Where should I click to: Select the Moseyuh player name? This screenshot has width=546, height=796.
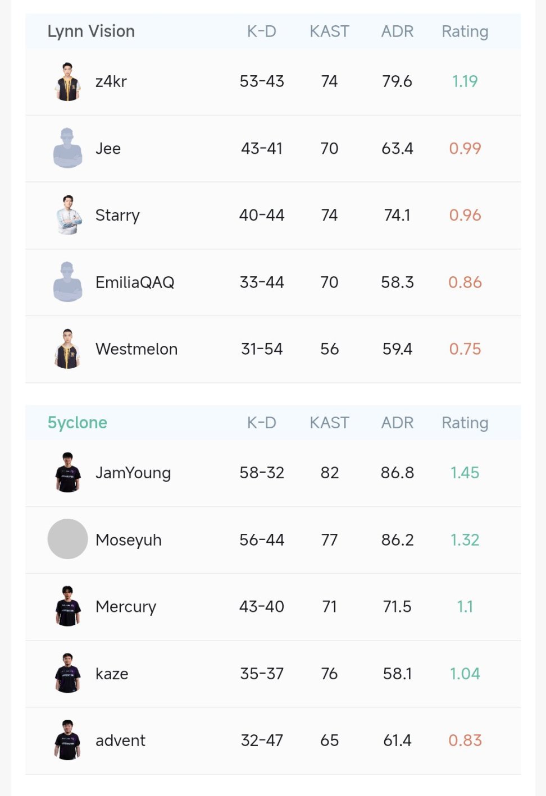coord(129,540)
